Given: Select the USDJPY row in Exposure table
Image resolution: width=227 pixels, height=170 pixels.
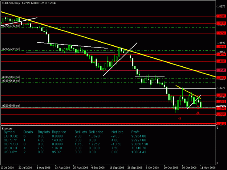Looking at the screenshot, I should [x=75, y=152].
